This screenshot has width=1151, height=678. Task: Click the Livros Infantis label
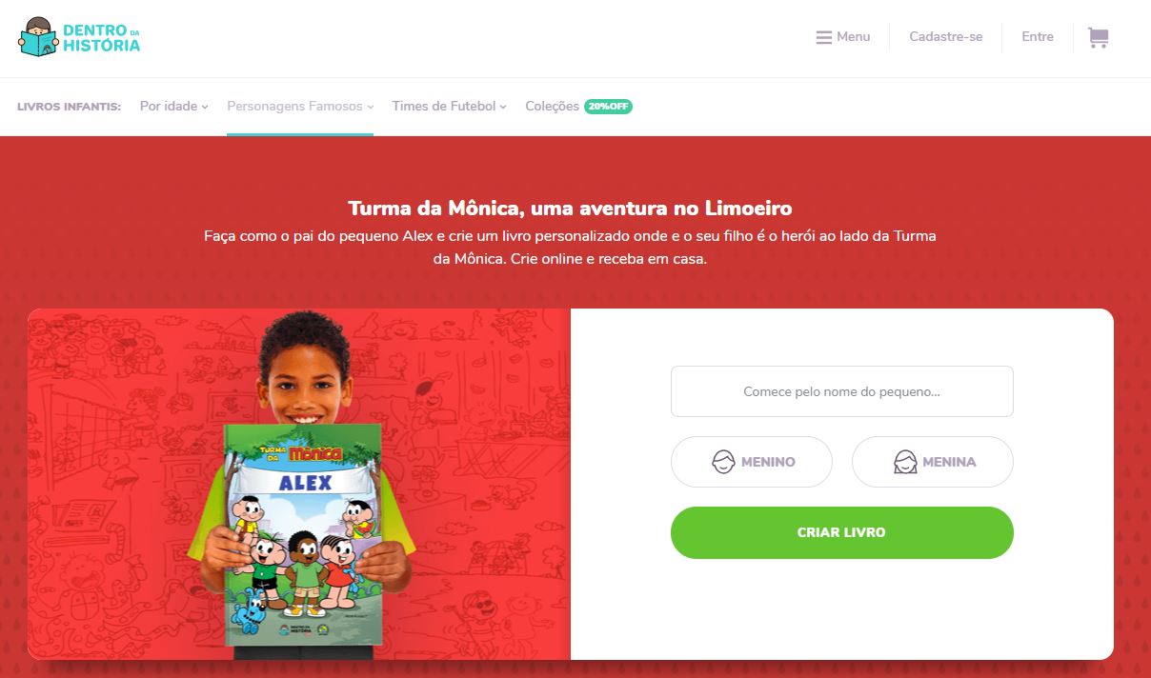coord(70,107)
